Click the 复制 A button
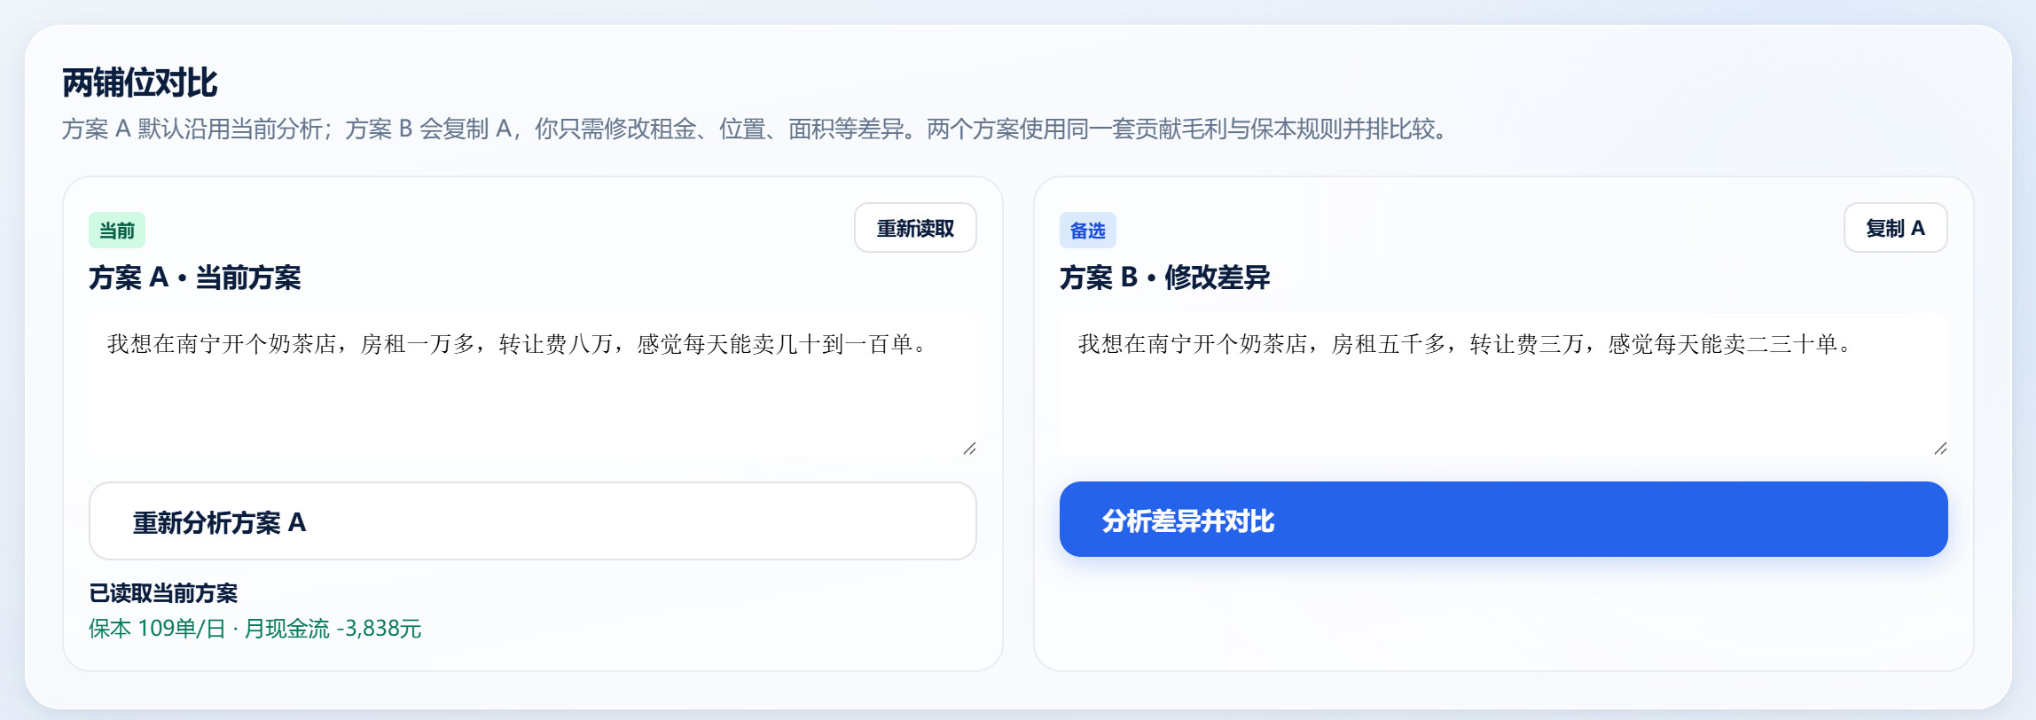This screenshot has width=2036, height=720. click(x=1895, y=228)
